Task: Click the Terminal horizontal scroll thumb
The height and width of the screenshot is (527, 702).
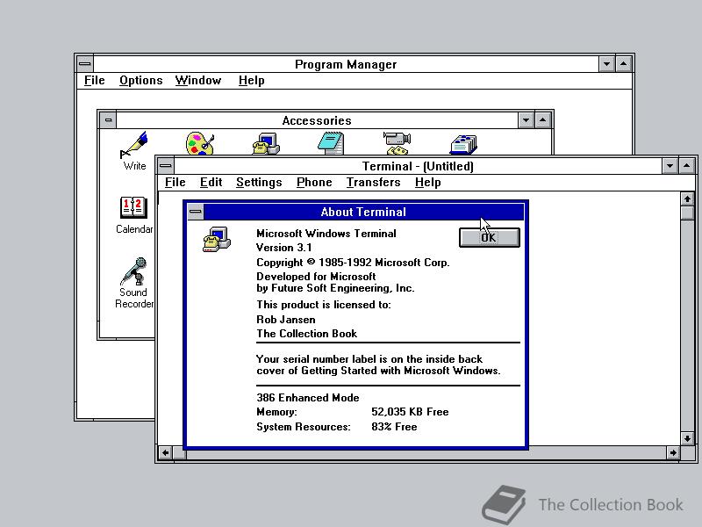Action: 180,452
